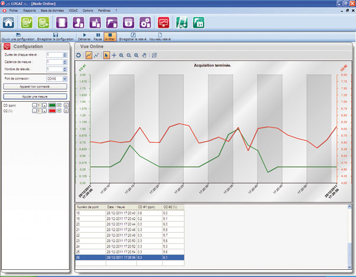This screenshot has height=277, width=356.
Task: Click Enregistrer le relevé
Action: (x=133, y=37)
